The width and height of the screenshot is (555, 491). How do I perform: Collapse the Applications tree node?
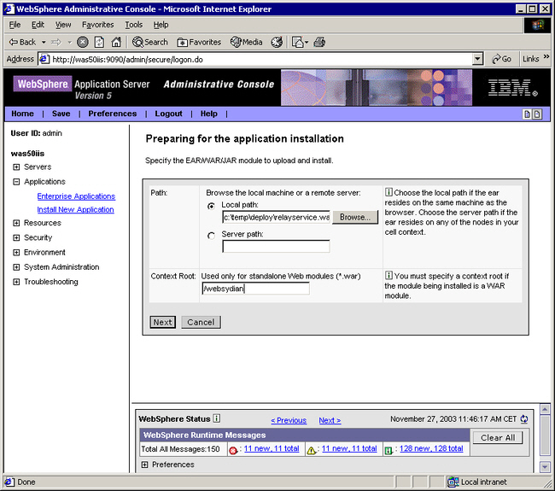tap(16, 182)
